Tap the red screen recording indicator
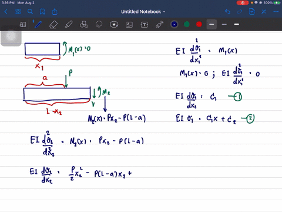The height and width of the screenshot is (212, 282). (x=243, y=3)
